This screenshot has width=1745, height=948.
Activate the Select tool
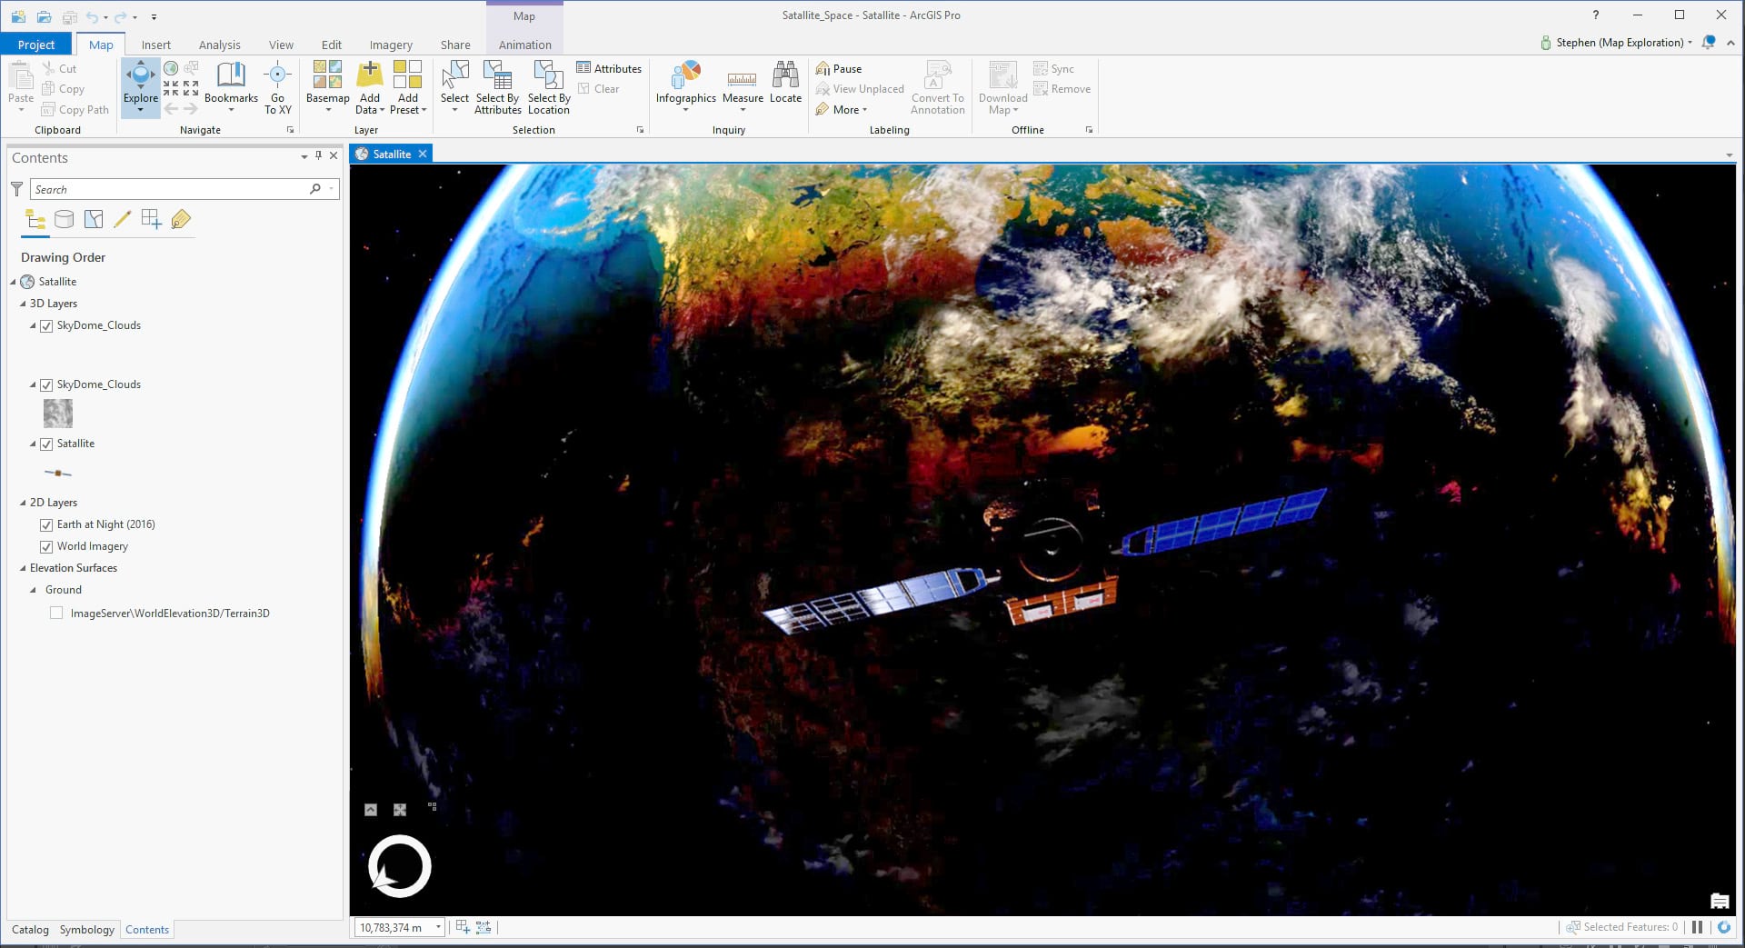point(454,86)
